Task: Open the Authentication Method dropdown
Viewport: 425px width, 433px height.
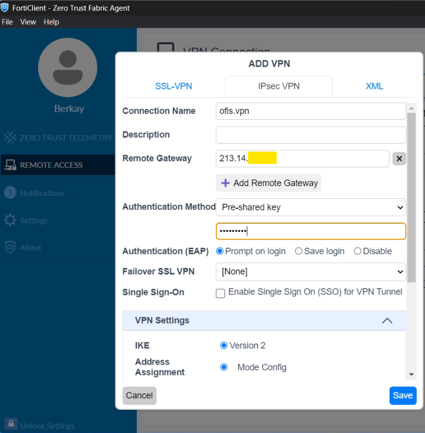Action: (311, 207)
